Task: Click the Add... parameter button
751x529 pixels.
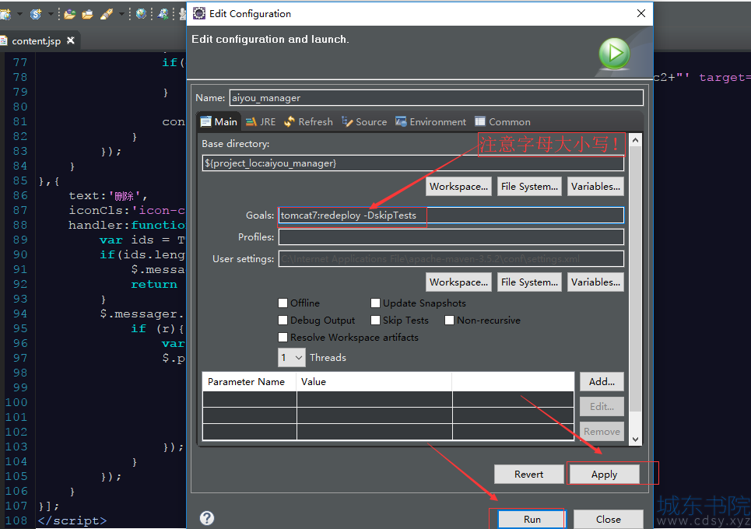Action: 602,381
